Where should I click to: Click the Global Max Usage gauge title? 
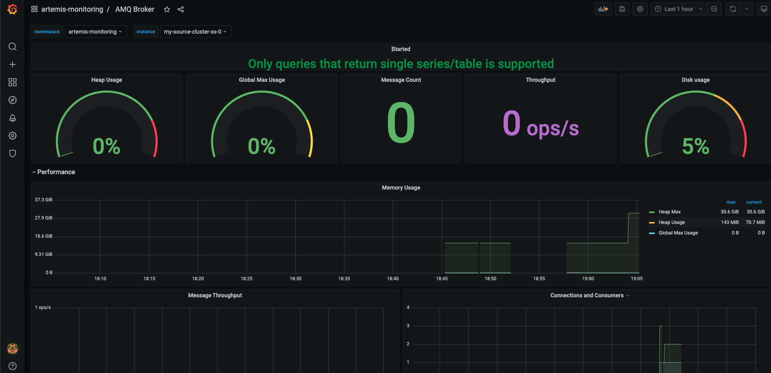pyautogui.click(x=262, y=80)
